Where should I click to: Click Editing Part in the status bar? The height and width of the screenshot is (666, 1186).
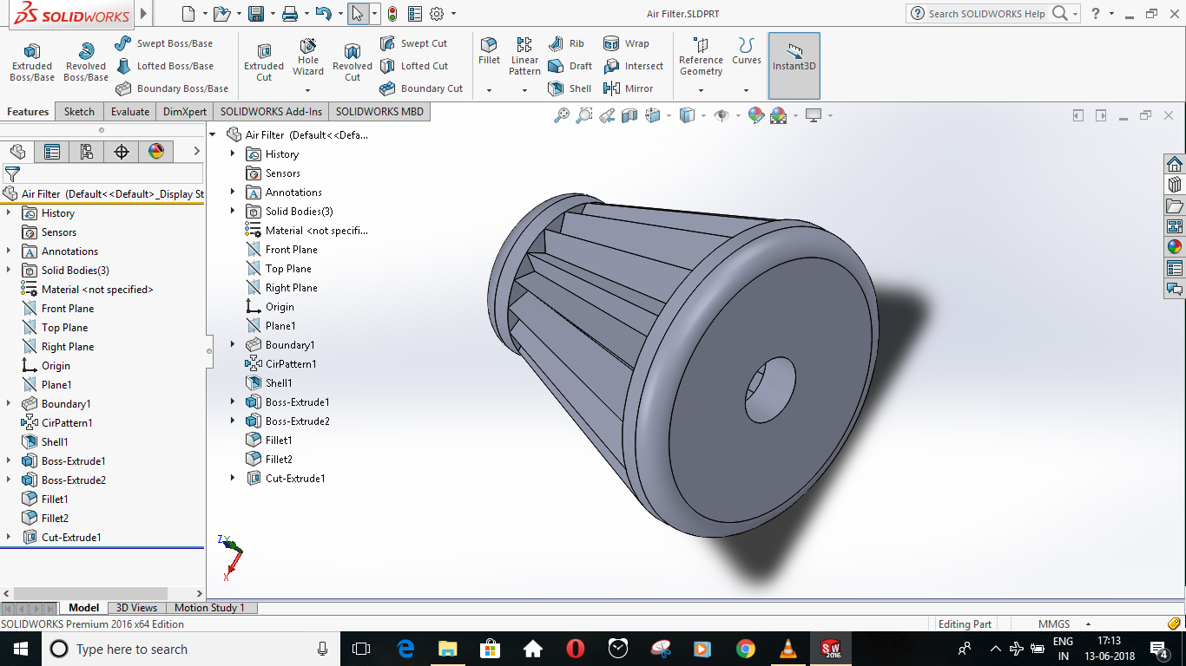tap(965, 624)
